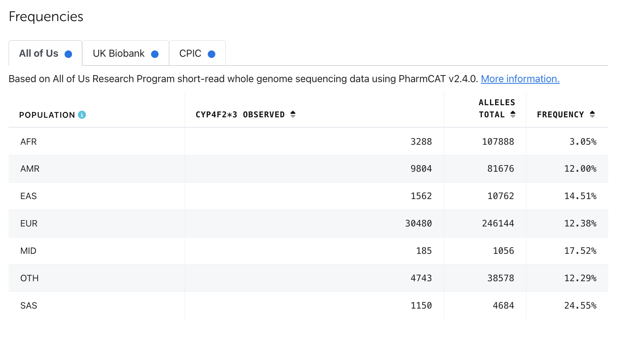The height and width of the screenshot is (352, 627).
Task: Click alleles total 1056
Action: click(x=503, y=251)
